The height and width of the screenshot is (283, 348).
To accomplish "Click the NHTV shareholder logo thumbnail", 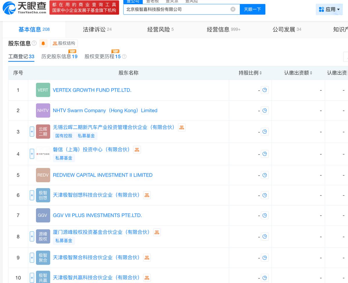I will pos(43,110).
